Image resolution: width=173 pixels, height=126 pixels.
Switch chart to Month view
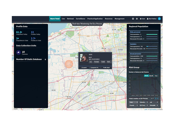pyautogui.click(x=151, y=76)
